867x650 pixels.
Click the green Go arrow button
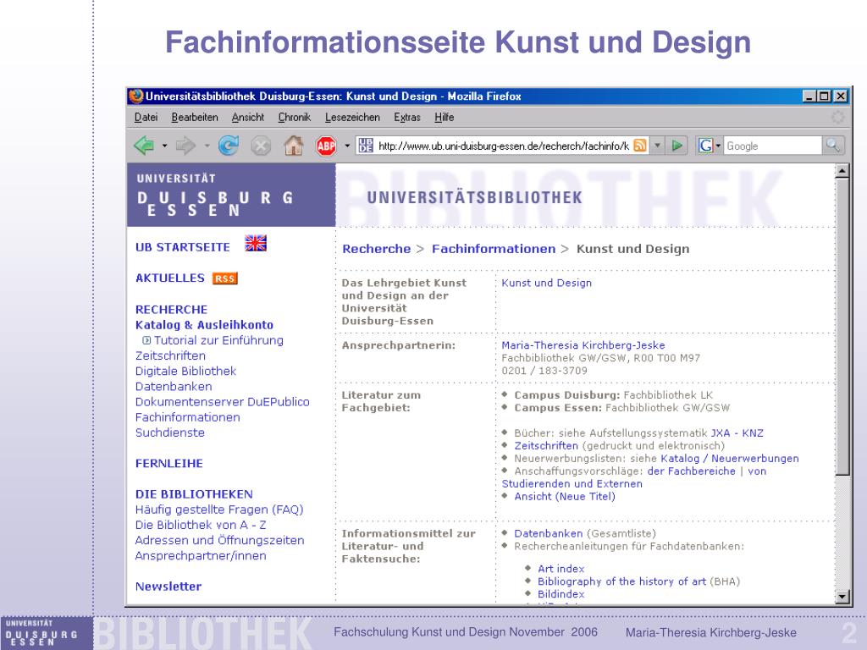click(676, 146)
